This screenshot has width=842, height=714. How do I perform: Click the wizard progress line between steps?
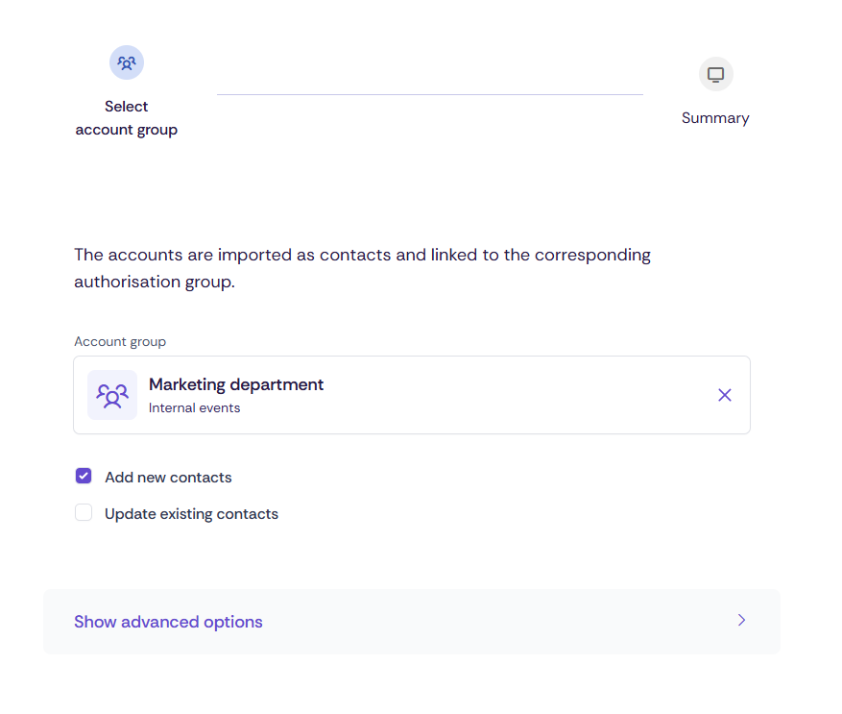(430, 94)
